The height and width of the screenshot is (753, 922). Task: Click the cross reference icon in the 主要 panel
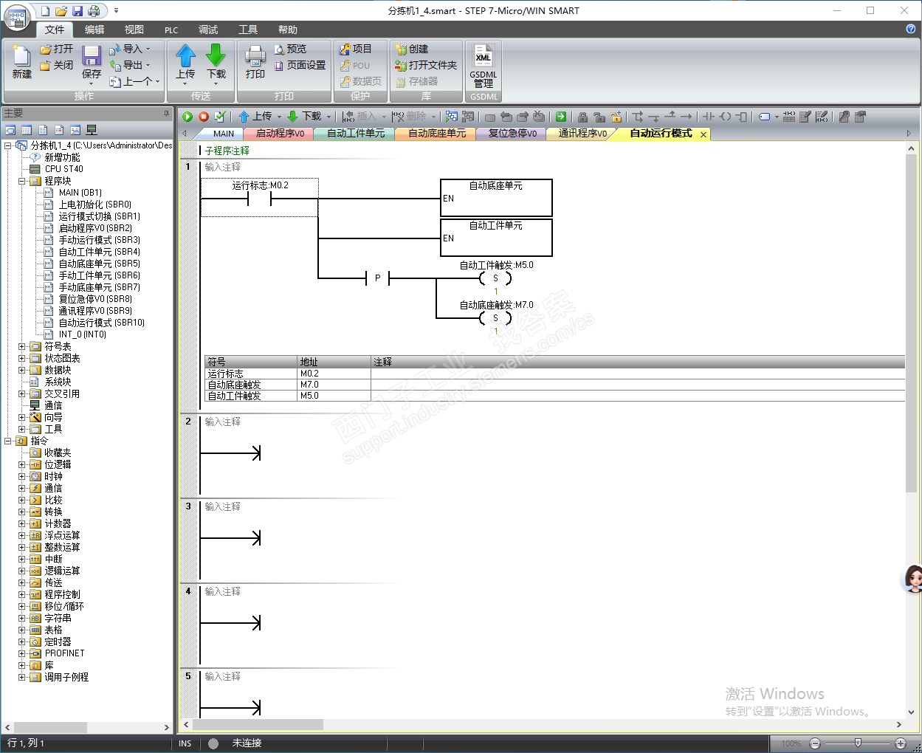coord(75,130)
